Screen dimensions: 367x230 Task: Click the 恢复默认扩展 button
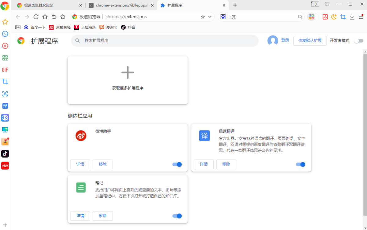tap(310, 40)
